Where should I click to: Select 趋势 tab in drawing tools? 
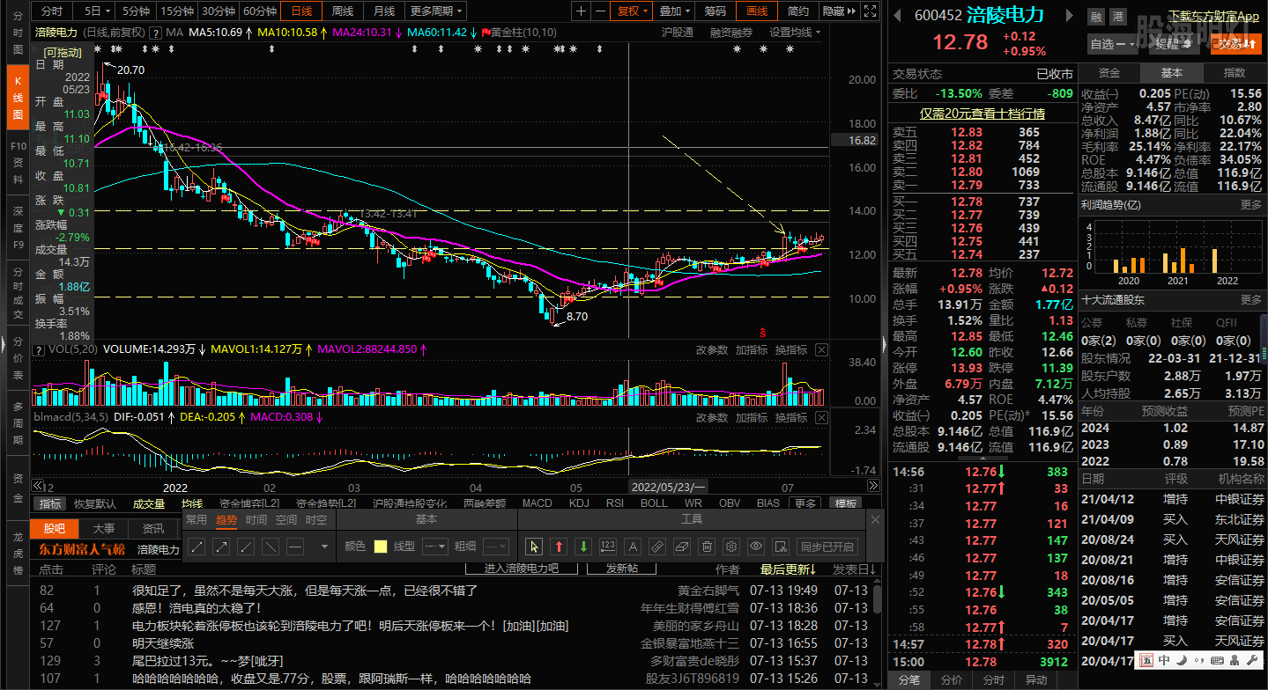[226, 520]
